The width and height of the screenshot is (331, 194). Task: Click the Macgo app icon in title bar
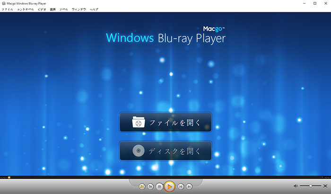(x=3, y=3)
